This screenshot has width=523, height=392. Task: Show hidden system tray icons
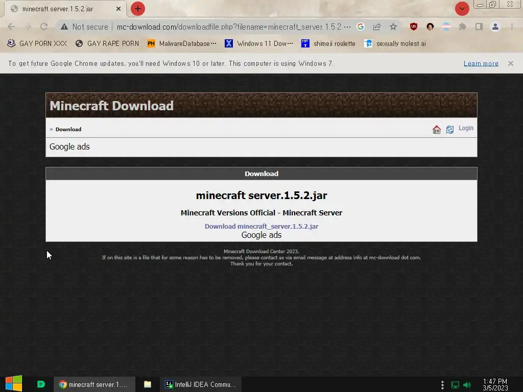tap(442, 385)
